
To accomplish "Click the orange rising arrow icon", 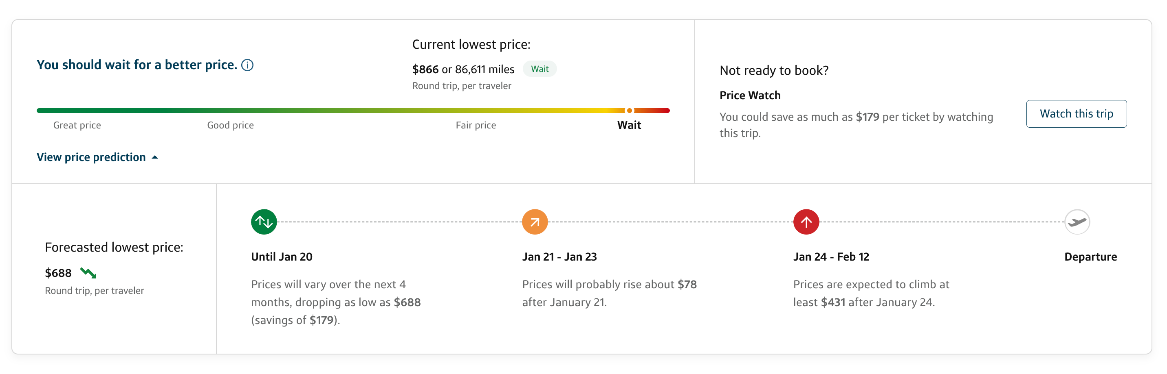I will [535, 222].
